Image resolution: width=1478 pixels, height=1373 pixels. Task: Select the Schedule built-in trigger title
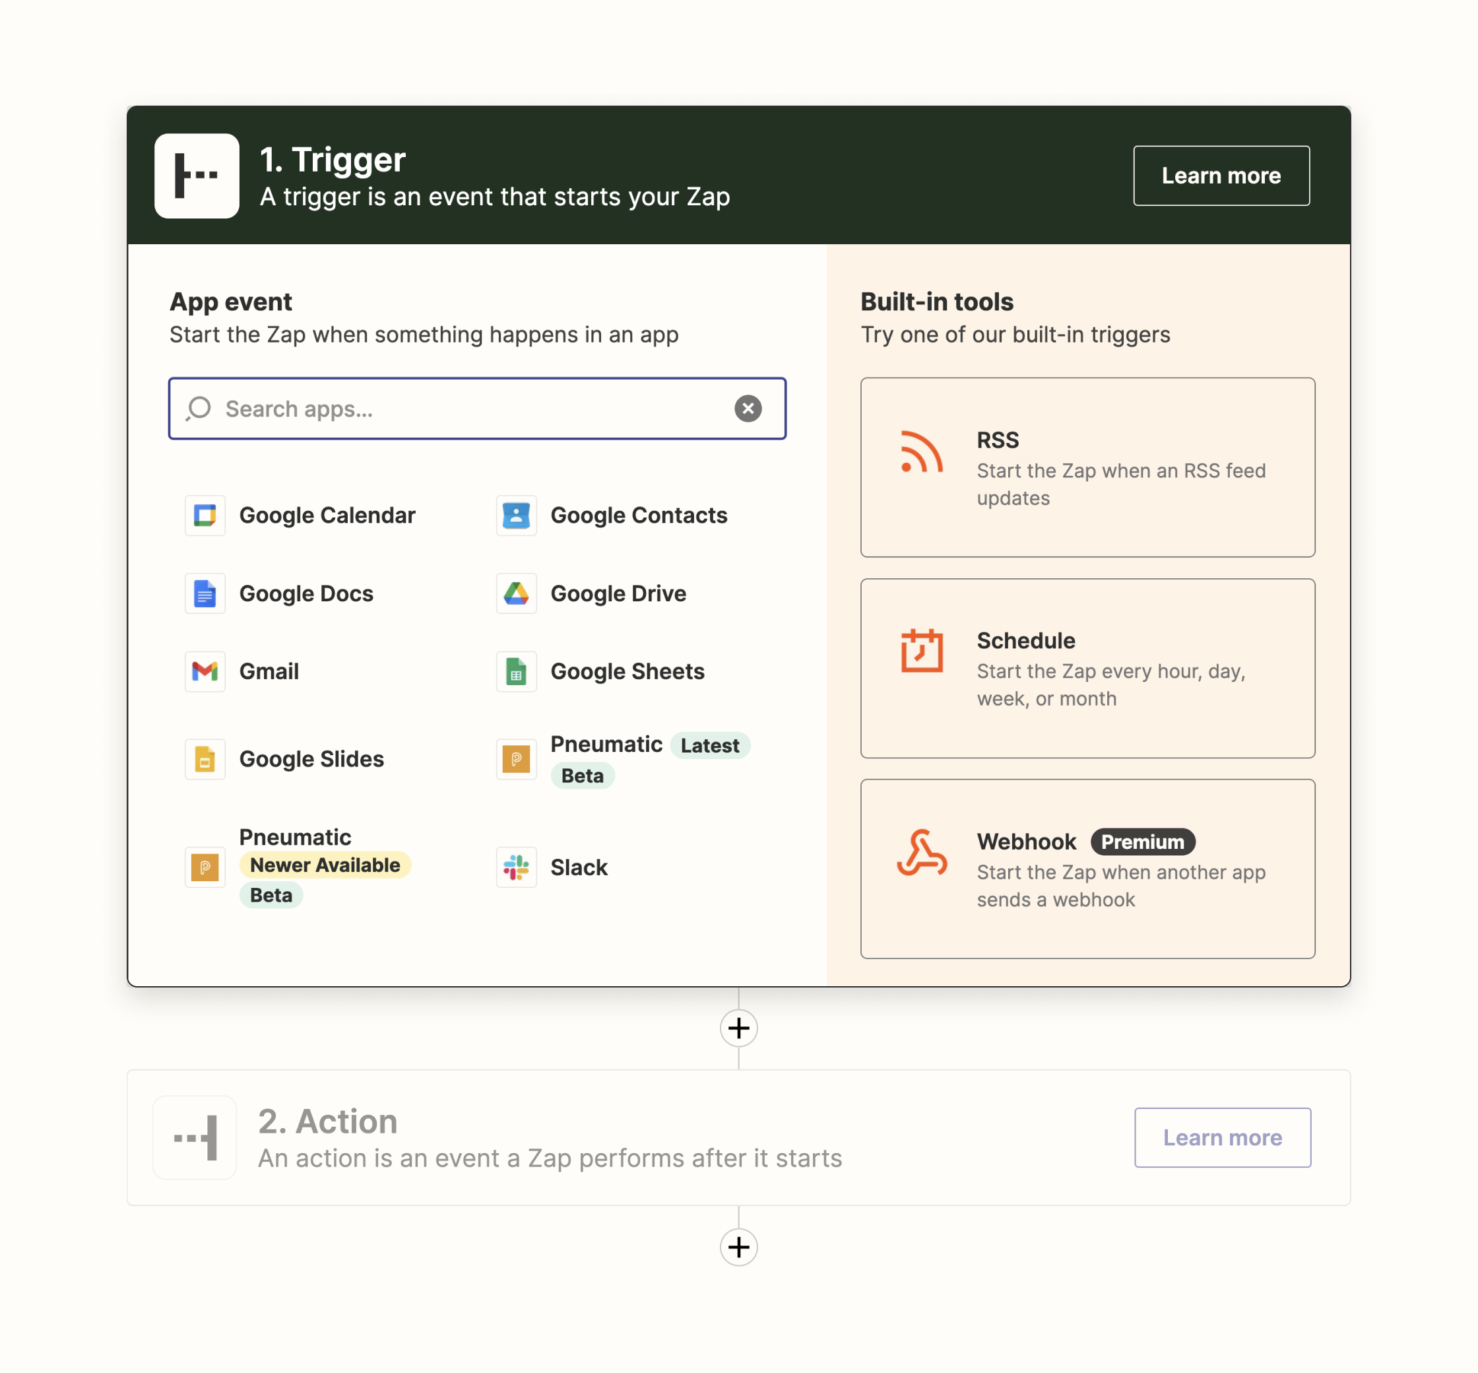point(1025,640)
